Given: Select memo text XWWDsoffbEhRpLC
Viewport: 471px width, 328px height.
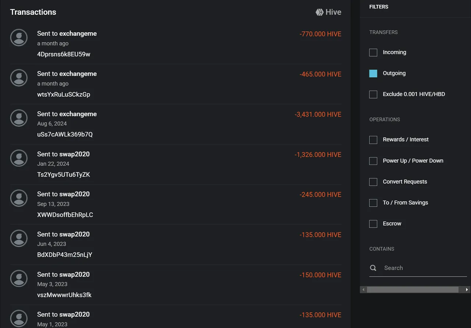Looking at the screenshot, I should (x=65, y=215).
